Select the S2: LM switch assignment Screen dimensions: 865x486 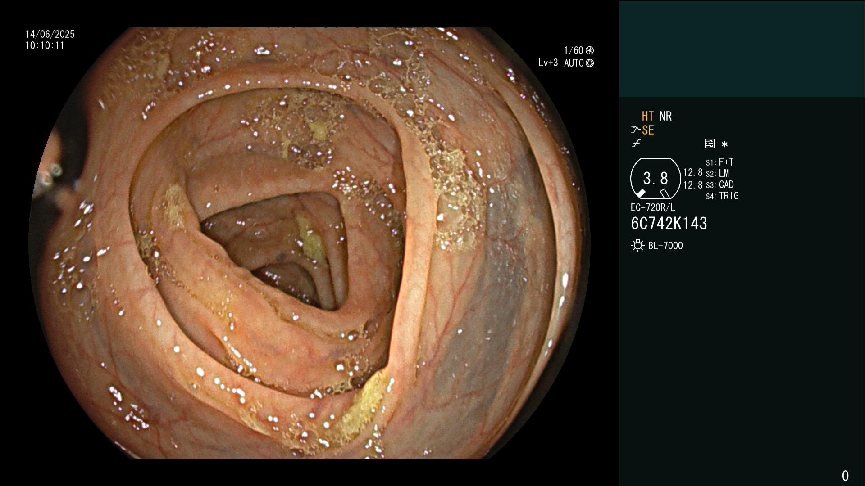point(718,173)
